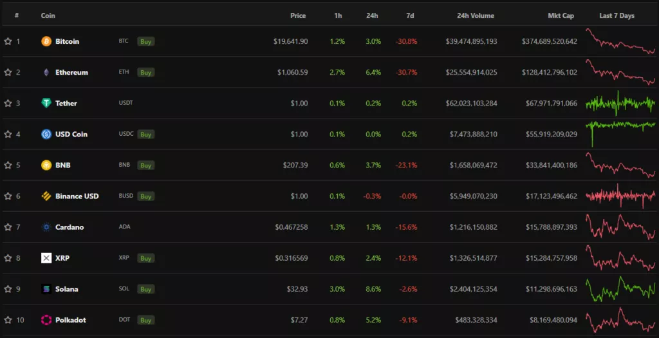Image resolution: width=659 pixels, height=338 pixels.
Task: Click the Tether coin icon
Action: pyautogui.click(x=46, y=103)
